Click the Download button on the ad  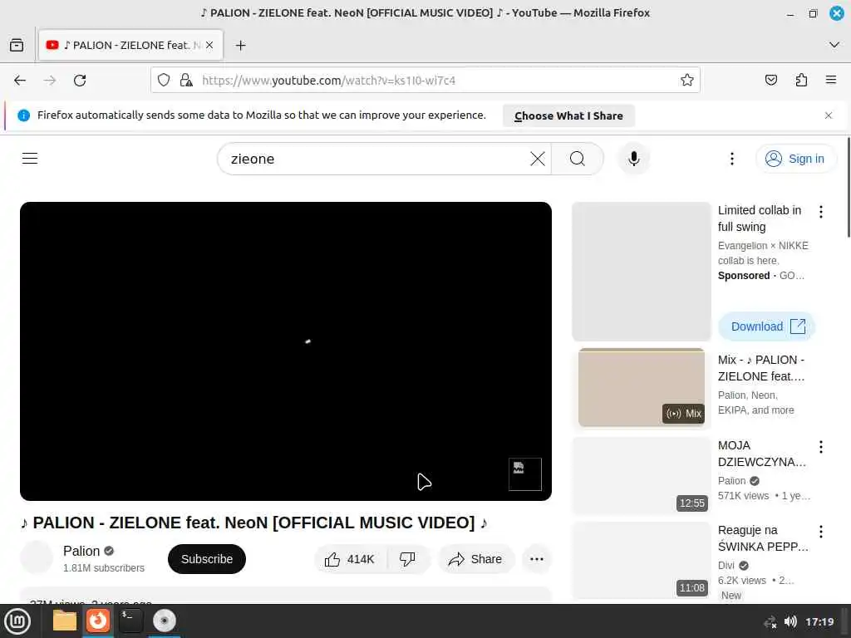coord(767,326)
